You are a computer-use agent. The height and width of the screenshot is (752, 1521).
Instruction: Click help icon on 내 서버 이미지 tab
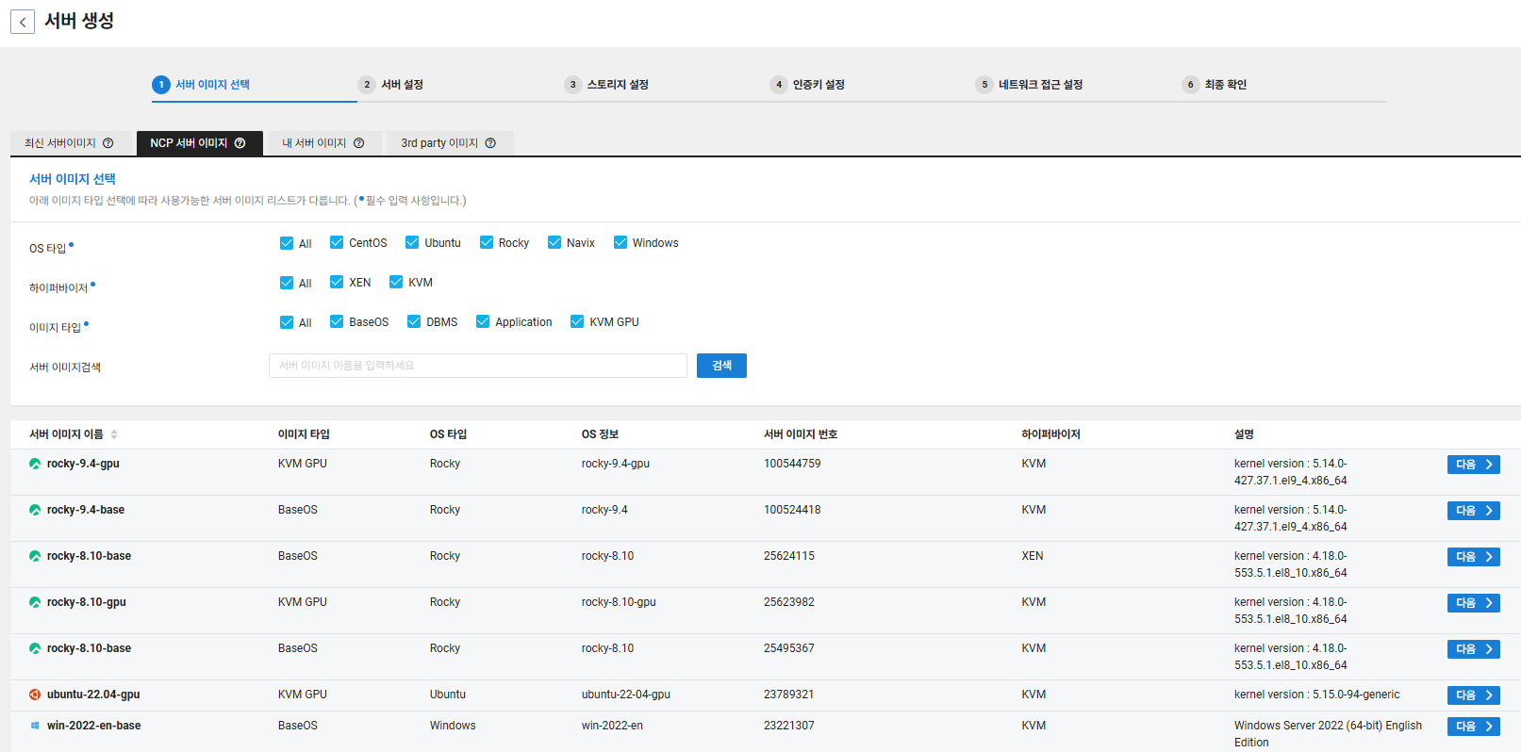click(359, 143)
